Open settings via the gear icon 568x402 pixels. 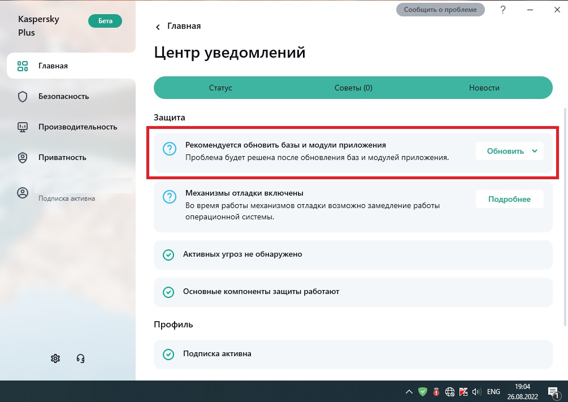coord(55,358)
